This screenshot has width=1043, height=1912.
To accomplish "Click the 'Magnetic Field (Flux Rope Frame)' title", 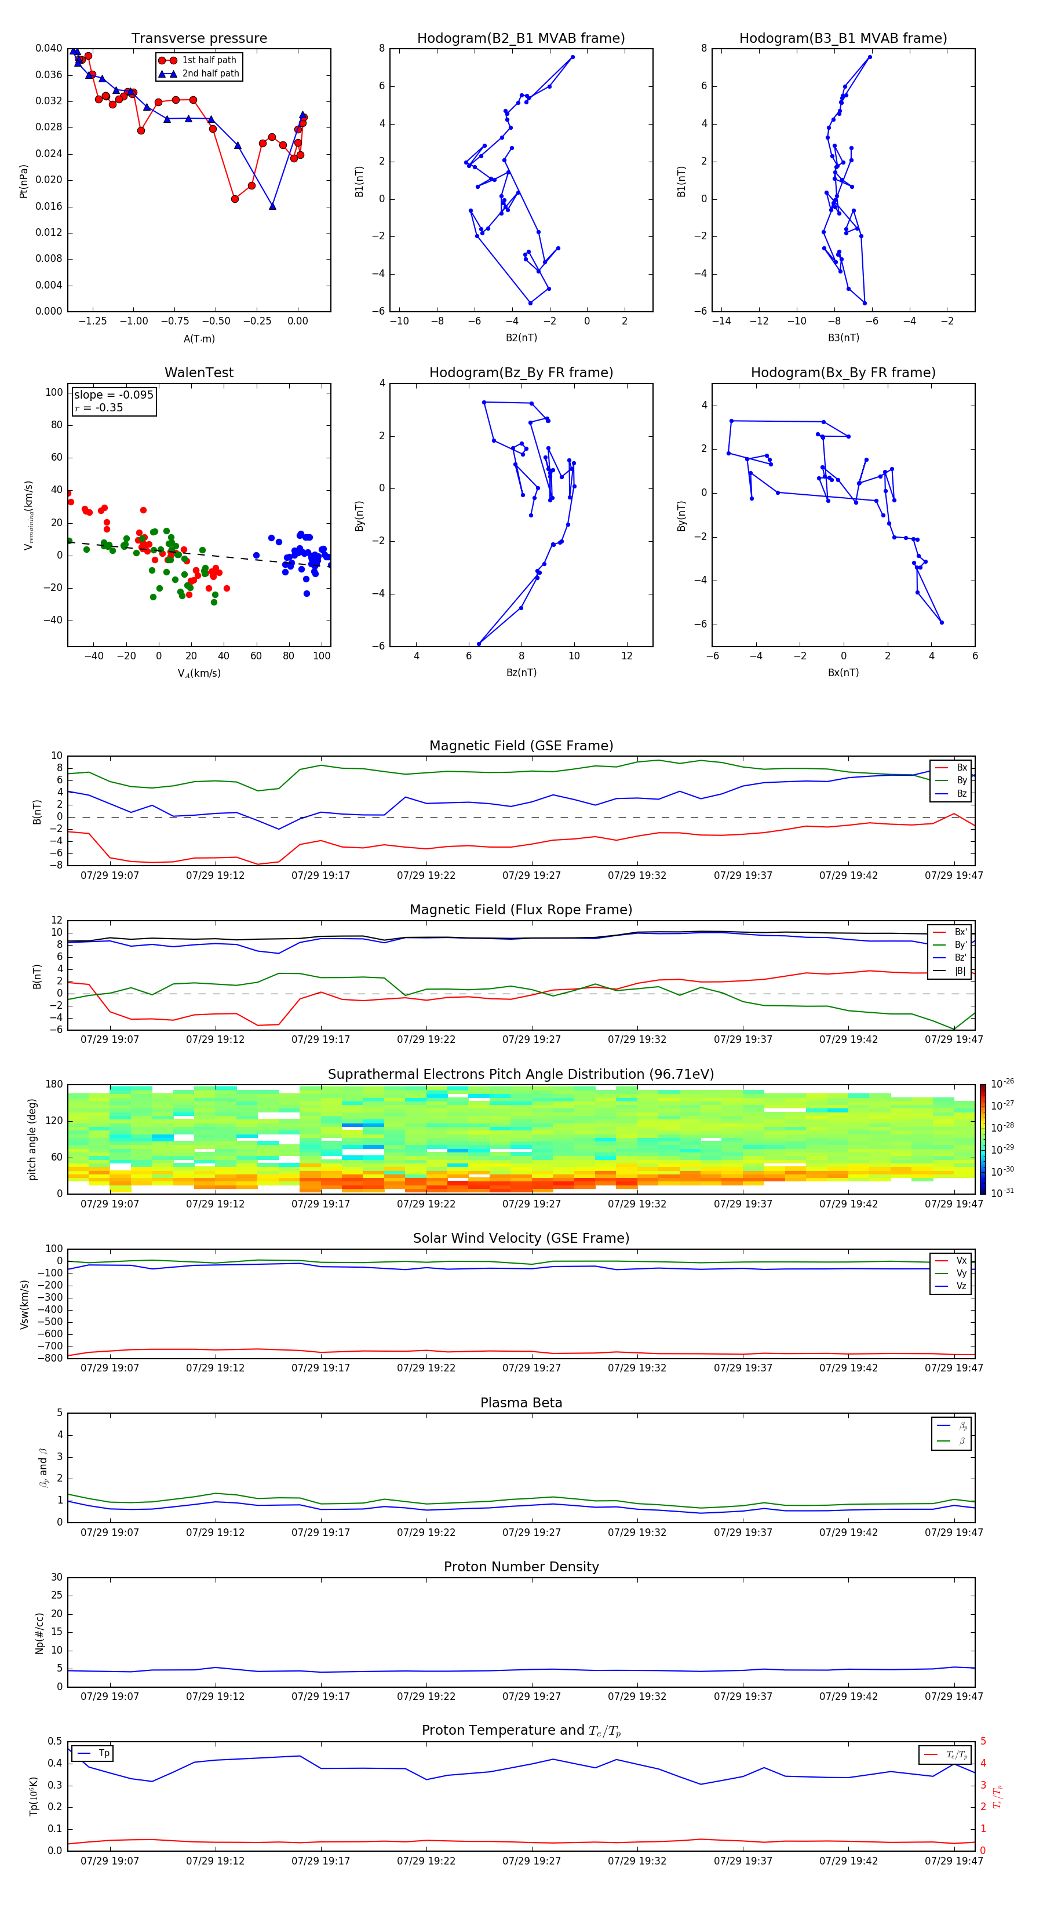I will [521, 910].
